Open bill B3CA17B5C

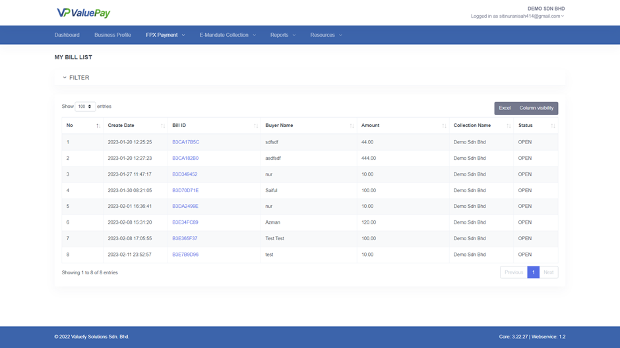185,142
